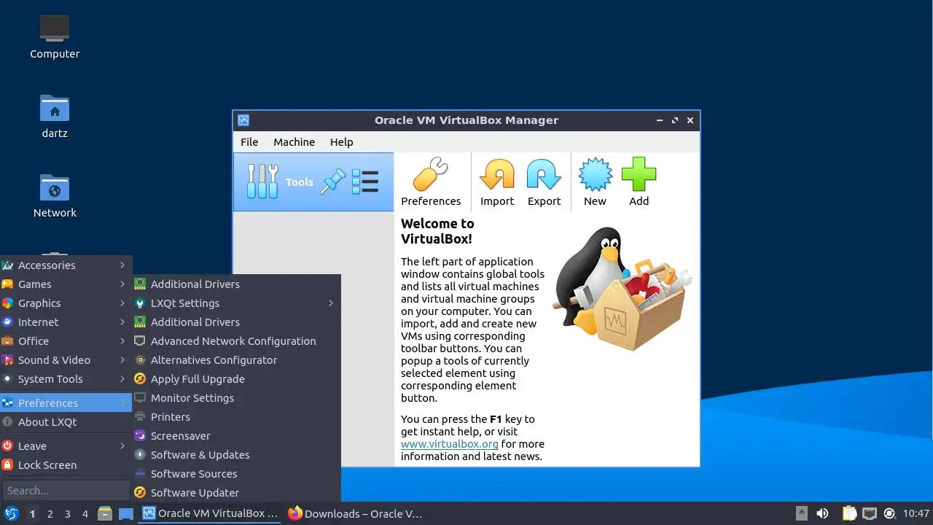Screen dimensions: 933x525
Task: Expand the LXQt Settings submenu
Action: [x=236, y=303]
